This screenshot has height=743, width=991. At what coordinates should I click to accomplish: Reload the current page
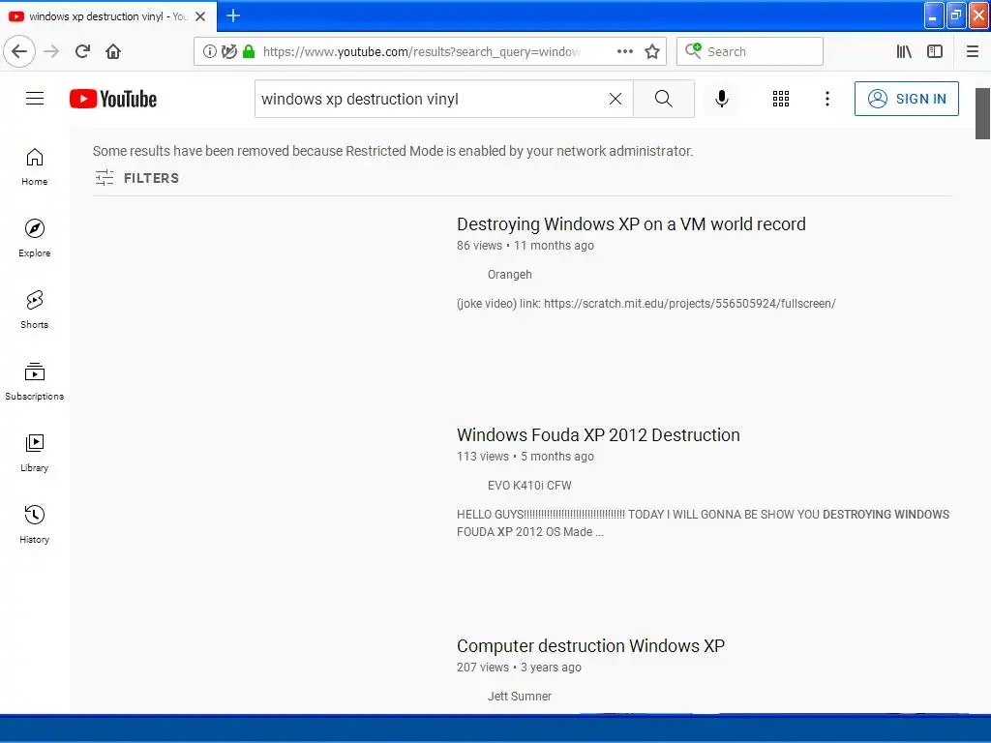click(x=82, y=51)
